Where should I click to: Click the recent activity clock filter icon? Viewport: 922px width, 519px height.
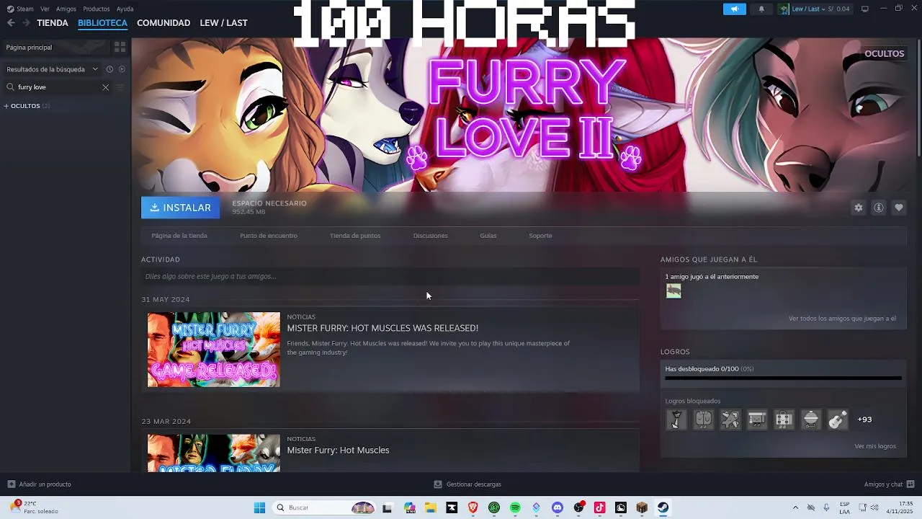pyautogui.click(x=109, y=69)
